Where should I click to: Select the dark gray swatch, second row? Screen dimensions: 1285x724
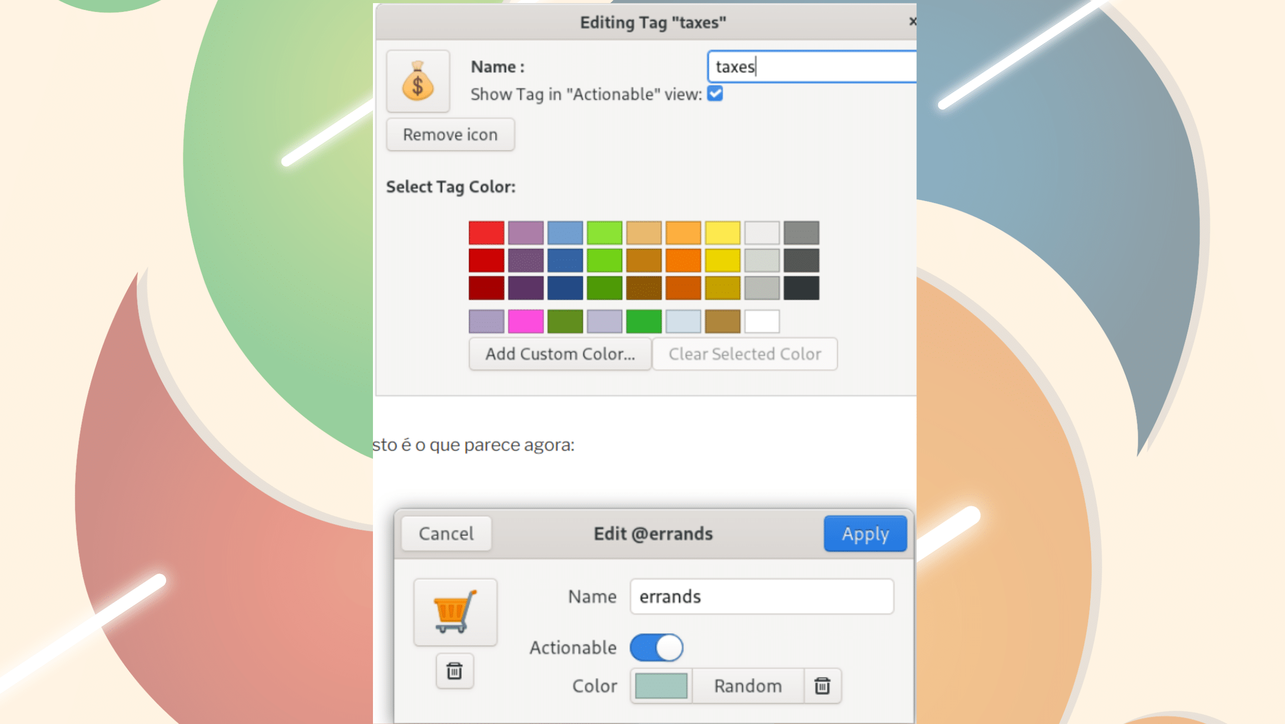pos(801,260)
